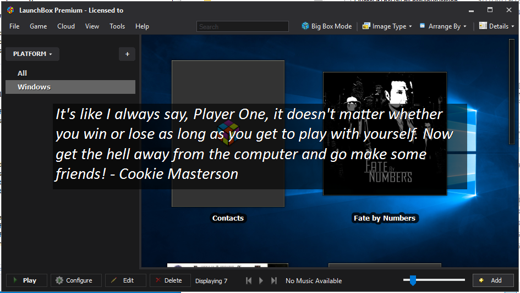Open the Cloud menu
This screenshot has width=520, height=293.
point(66,26)
